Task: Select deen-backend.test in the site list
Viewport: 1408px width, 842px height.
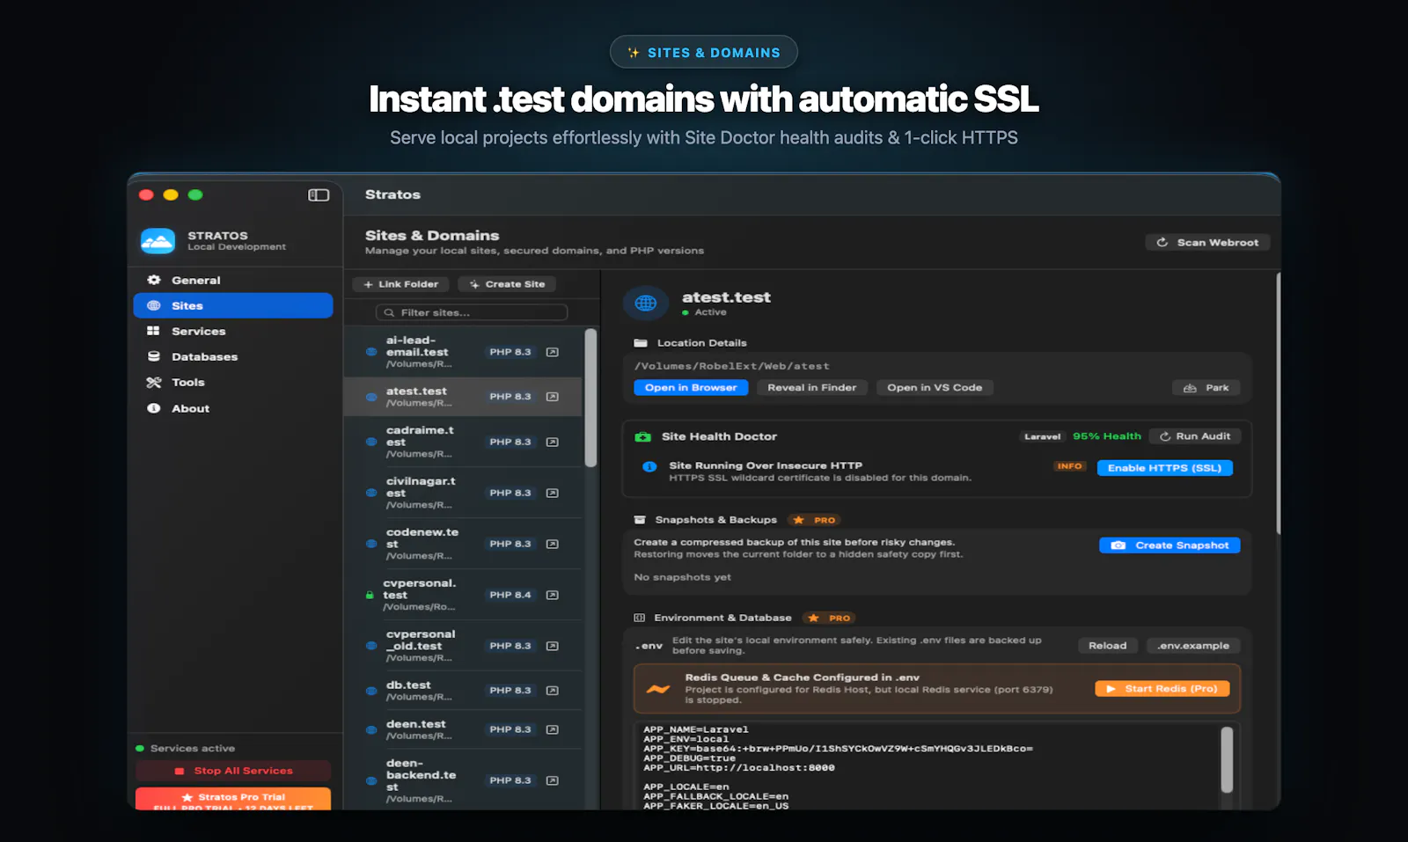Action: pyautogui.click(x=463, y=780)
